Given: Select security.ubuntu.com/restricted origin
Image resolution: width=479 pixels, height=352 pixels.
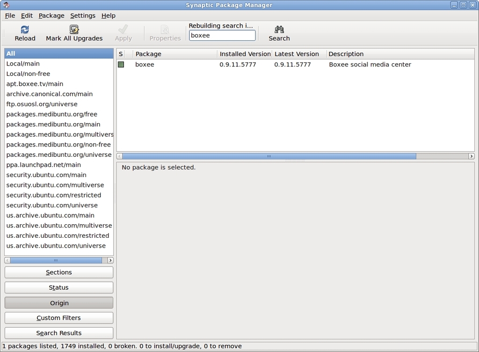Looking at the screenshot, I should click(x=58, y=195).
